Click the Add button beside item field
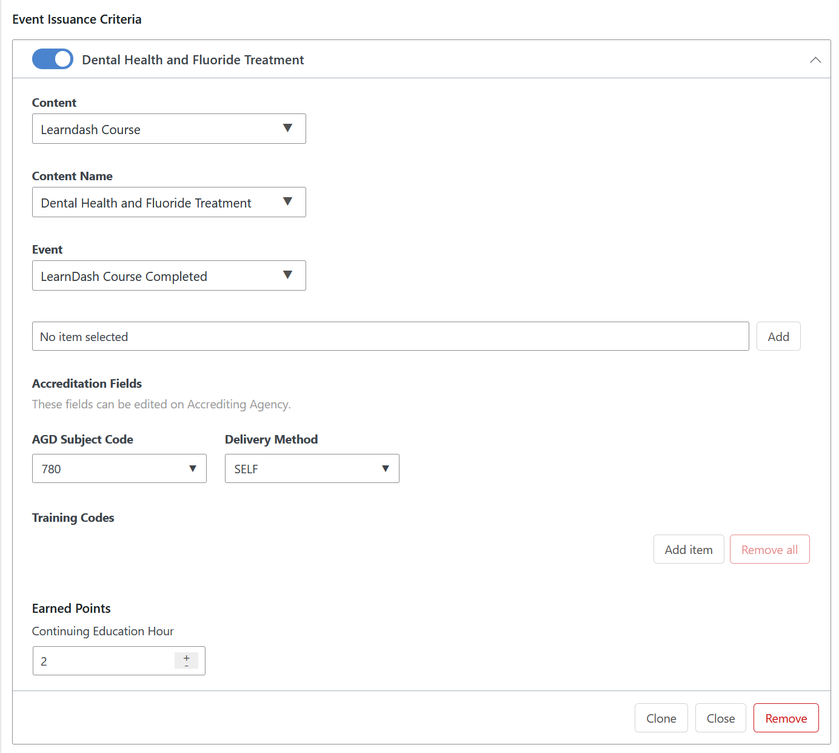Viewport: 839px width, 753px height. [x=778, y=337]
